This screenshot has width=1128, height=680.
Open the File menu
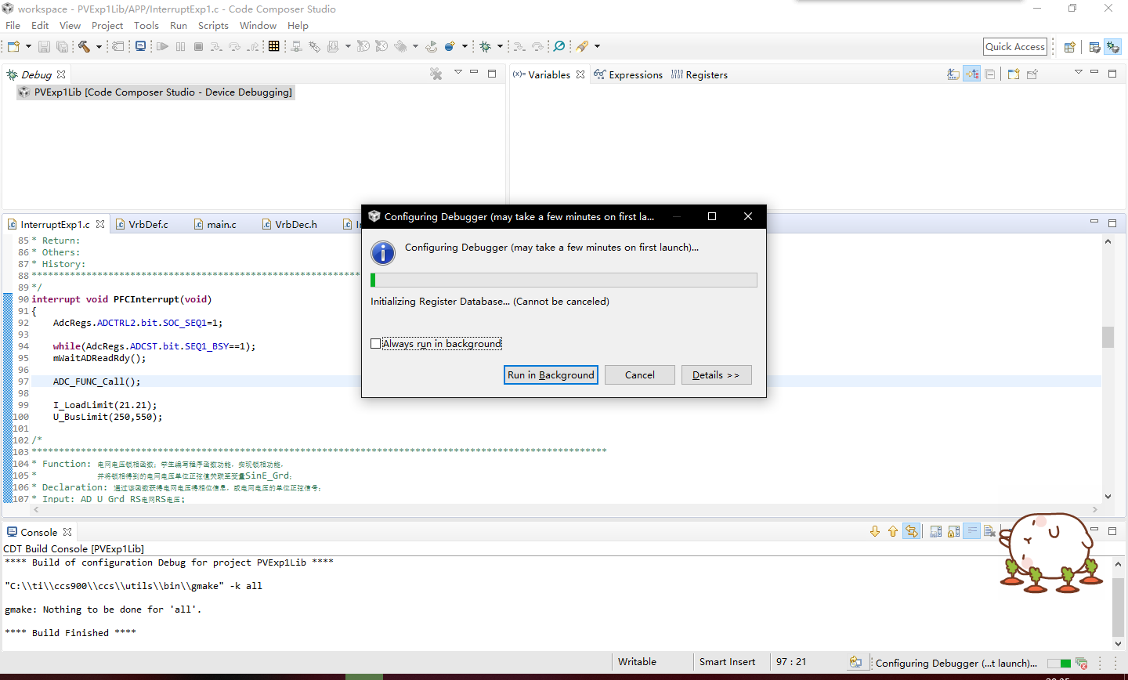13,25
